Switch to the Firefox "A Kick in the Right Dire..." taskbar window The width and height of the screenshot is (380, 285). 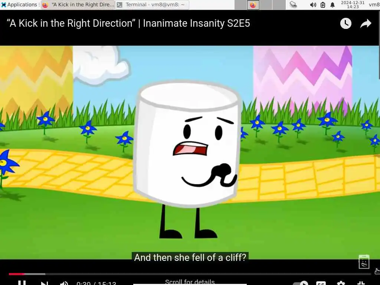click(x=78, y=4)
